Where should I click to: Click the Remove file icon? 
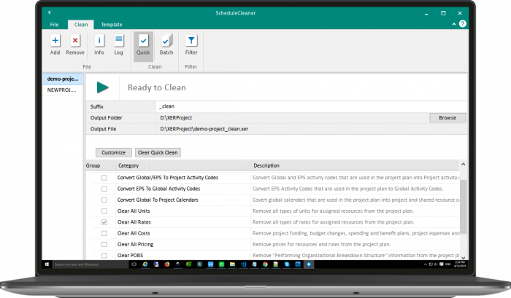coord(75,45)
